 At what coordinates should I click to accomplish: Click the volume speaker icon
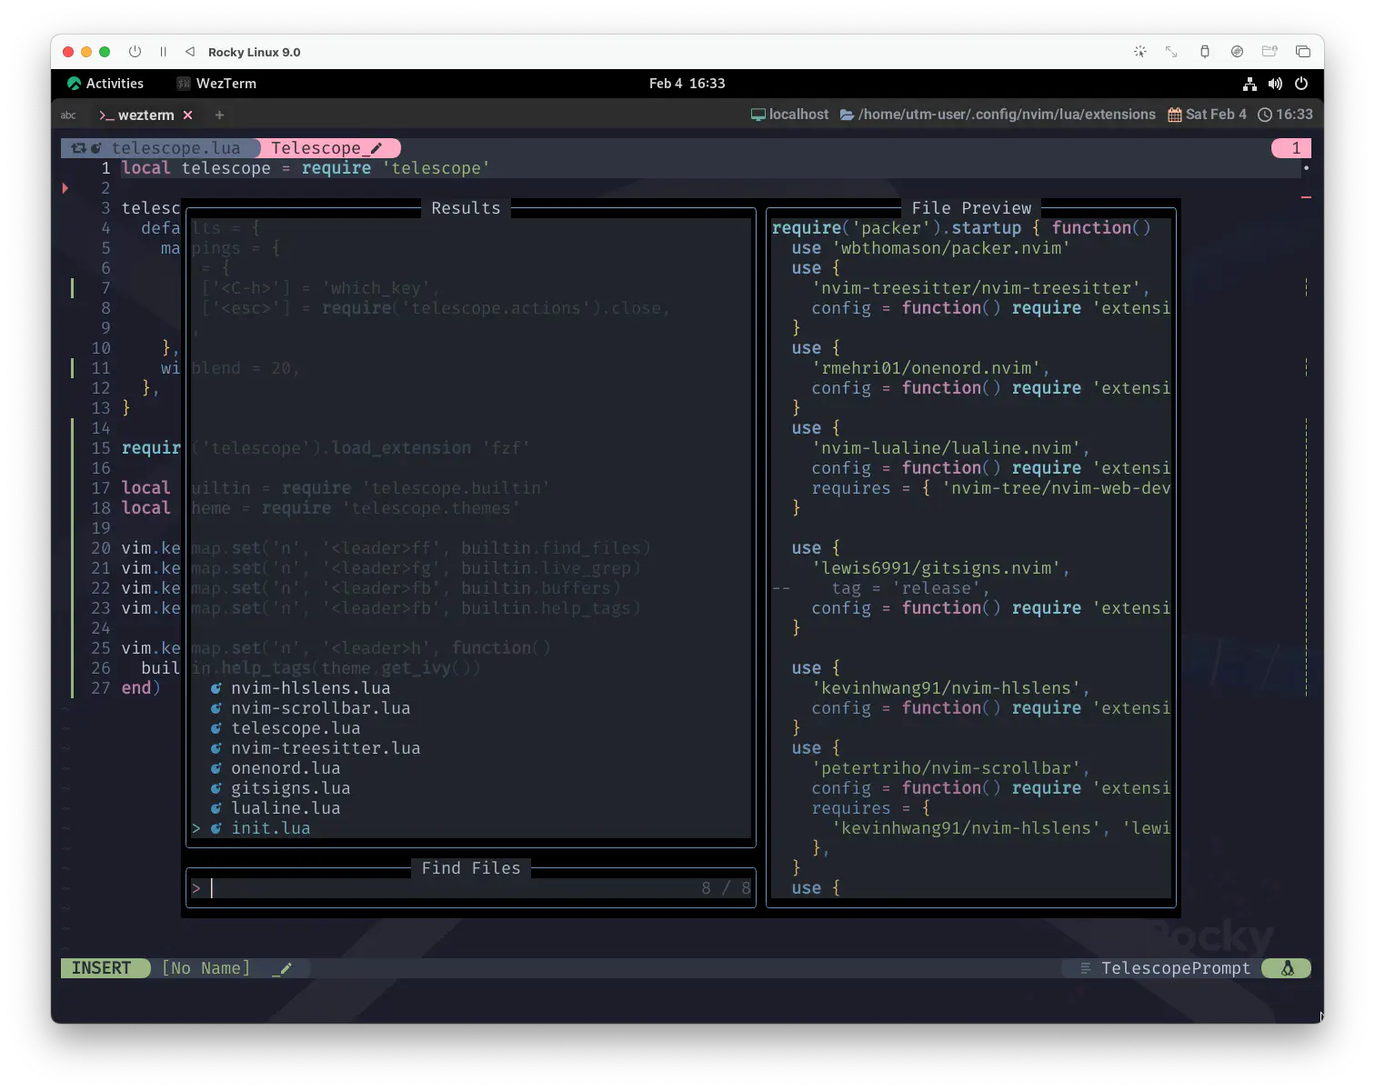(1275, 84)
